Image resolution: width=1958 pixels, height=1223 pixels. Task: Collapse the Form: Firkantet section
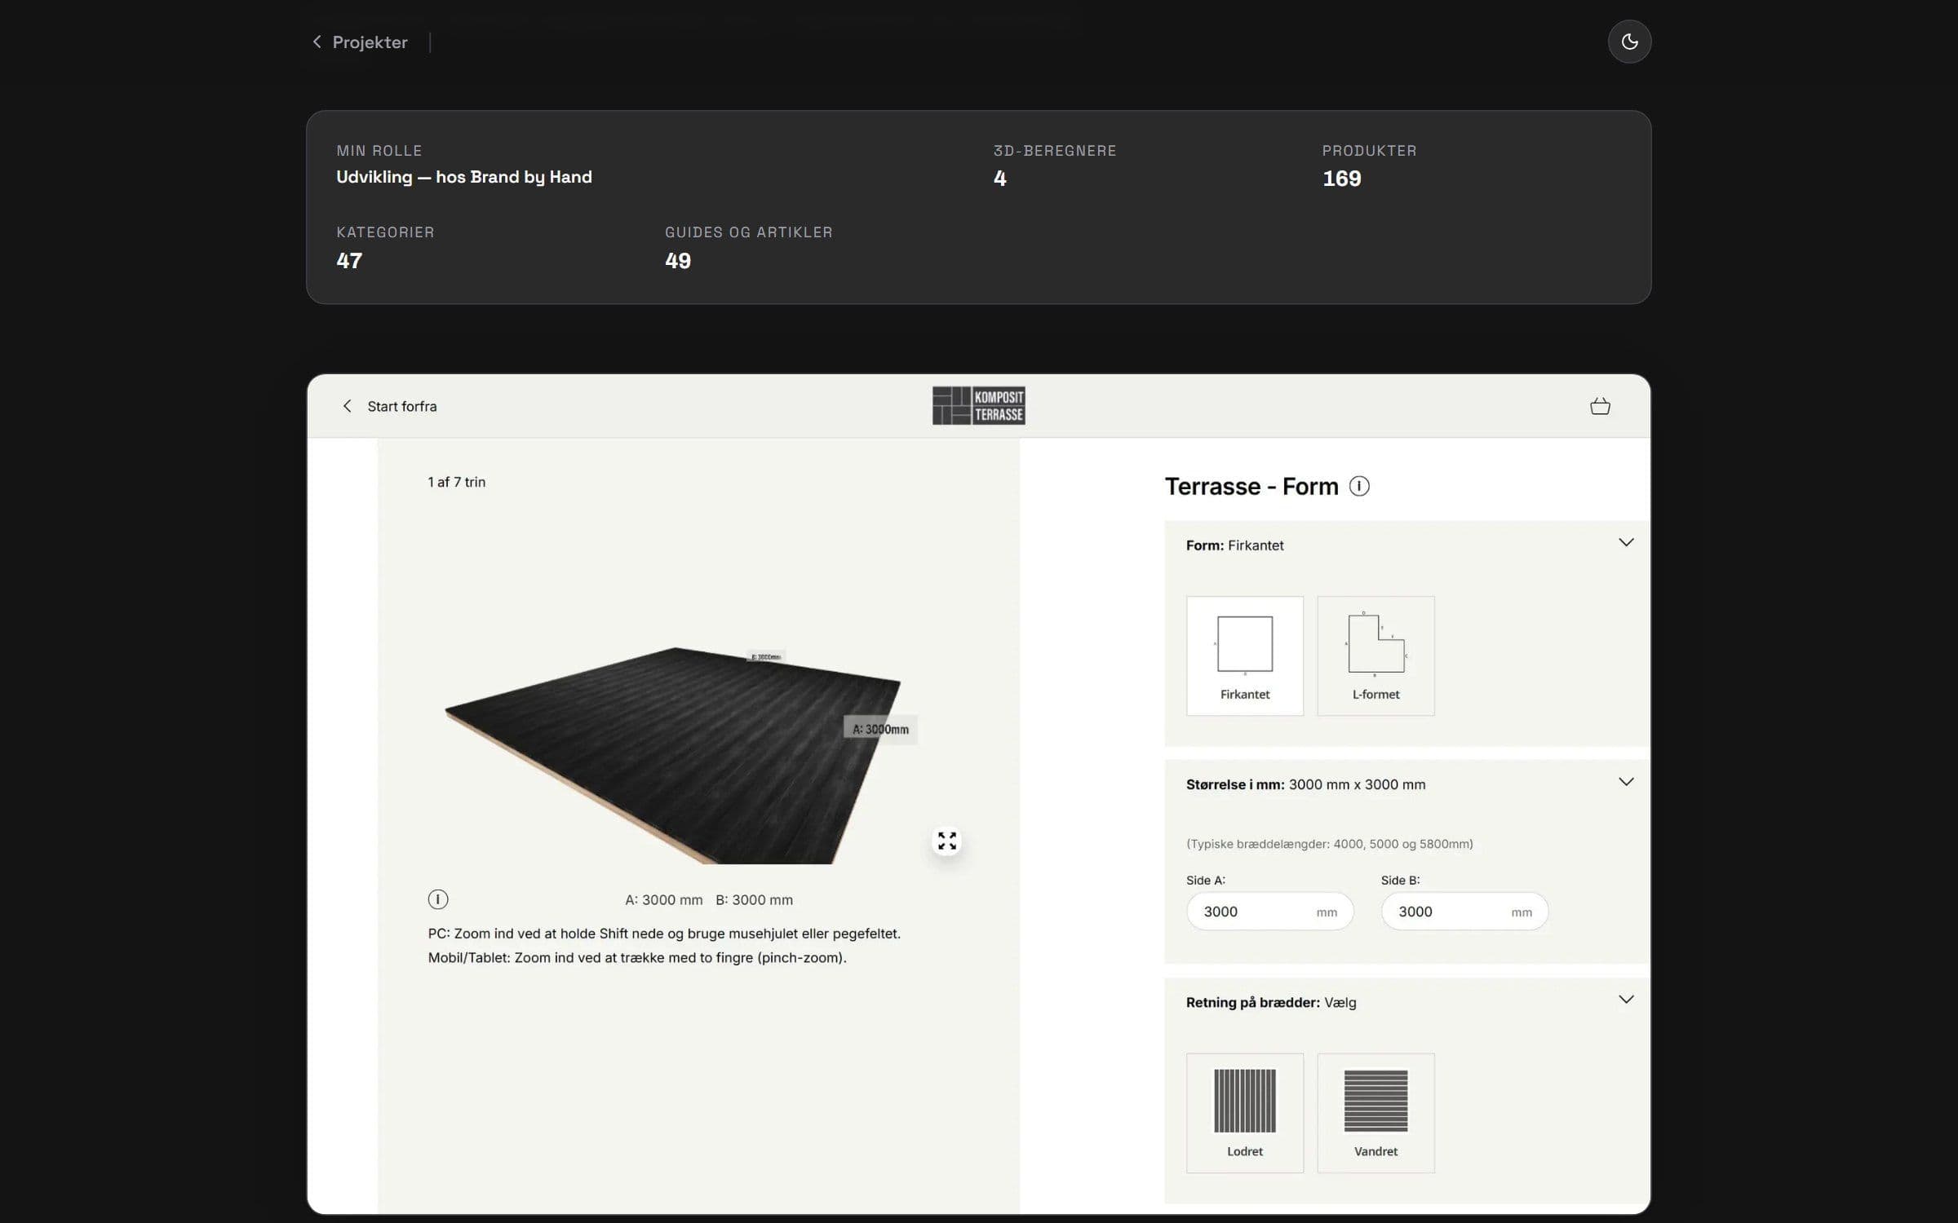(x=1626, y=543)
